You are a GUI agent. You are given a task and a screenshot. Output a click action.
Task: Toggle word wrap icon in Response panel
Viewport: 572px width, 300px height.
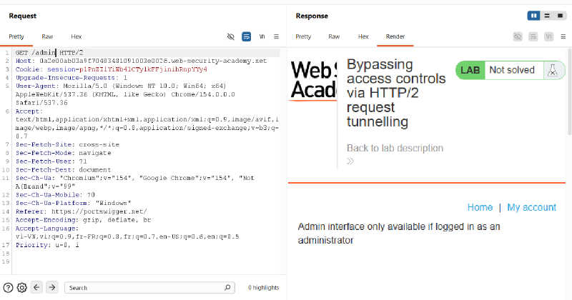533,36
